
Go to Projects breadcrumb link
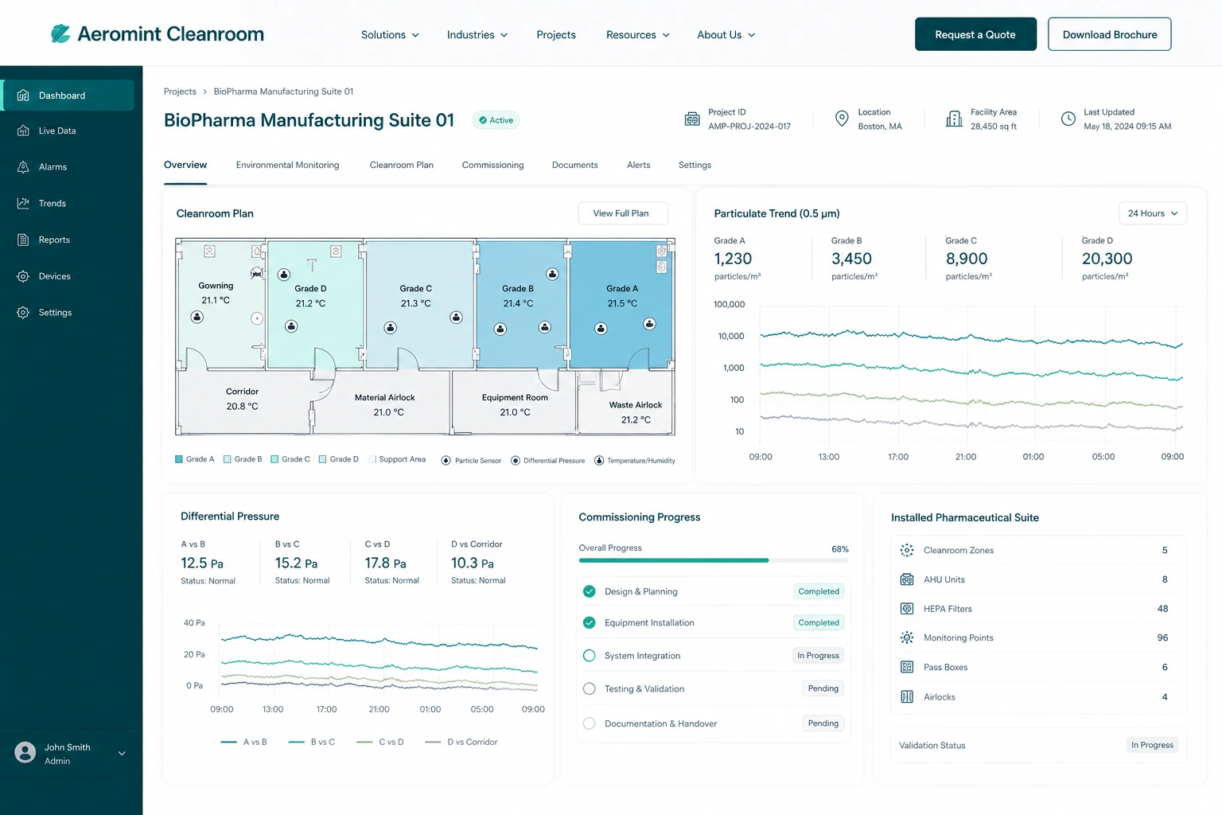[x=180, y=92]
